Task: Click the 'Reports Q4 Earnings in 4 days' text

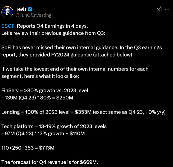Action: click(52, 26)
